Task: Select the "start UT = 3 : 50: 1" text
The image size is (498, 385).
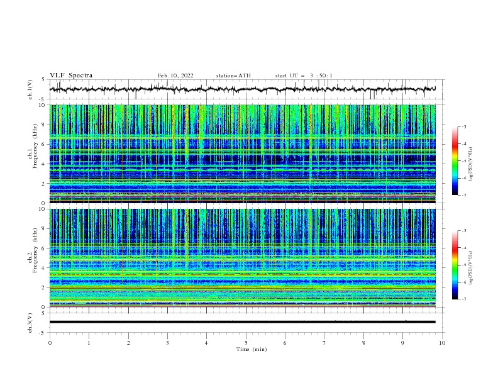Action: pyautogui.click(x=304, y=75)
